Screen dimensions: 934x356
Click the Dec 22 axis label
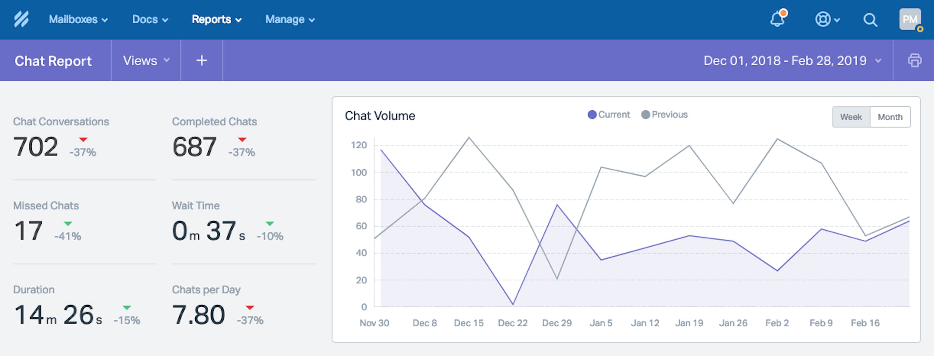(x=512, y=323)
